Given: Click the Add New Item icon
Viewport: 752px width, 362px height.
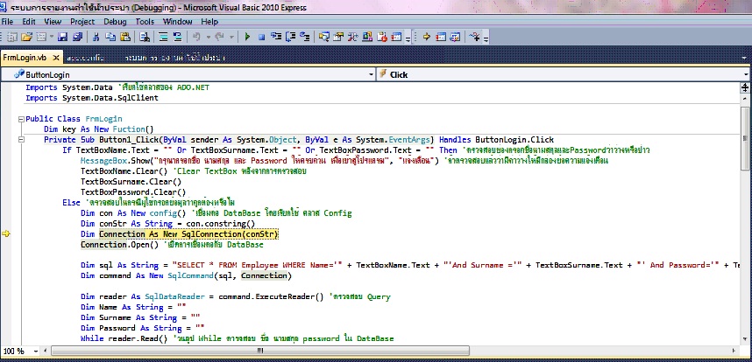Looking at the screenshot, I should pos(42,37).
